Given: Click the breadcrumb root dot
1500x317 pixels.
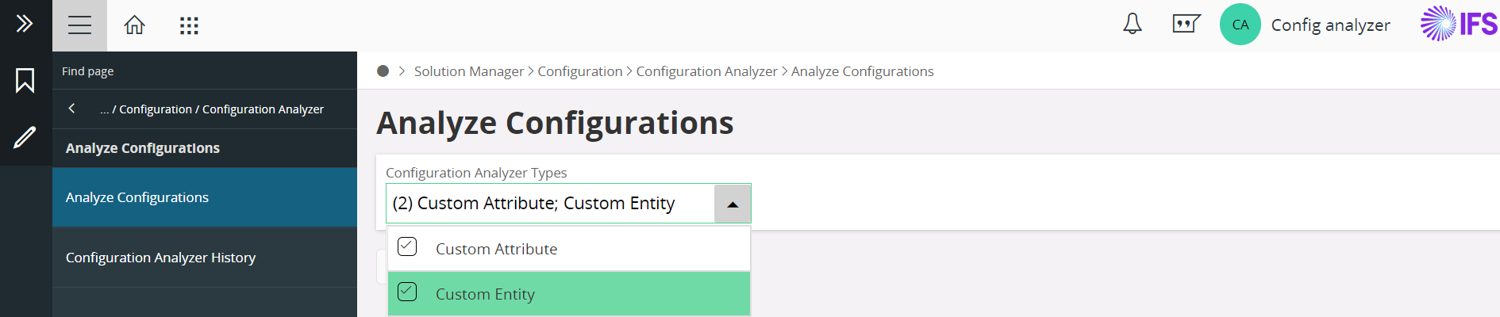Looking at the screenshot, I should coord(383,71).
